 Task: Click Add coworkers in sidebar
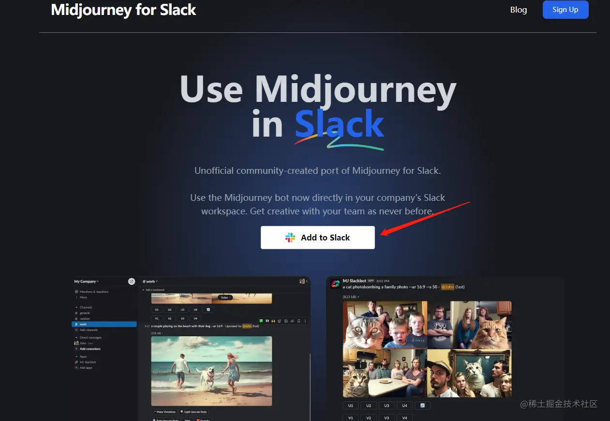click(x=88, y=349)
